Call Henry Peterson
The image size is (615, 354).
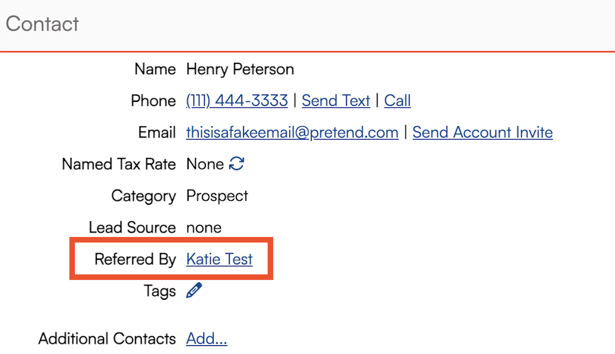pyautogui.click(x=397, y=101)
